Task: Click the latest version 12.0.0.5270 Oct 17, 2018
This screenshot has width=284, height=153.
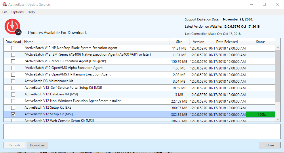Action: click(x=241, y=27)
